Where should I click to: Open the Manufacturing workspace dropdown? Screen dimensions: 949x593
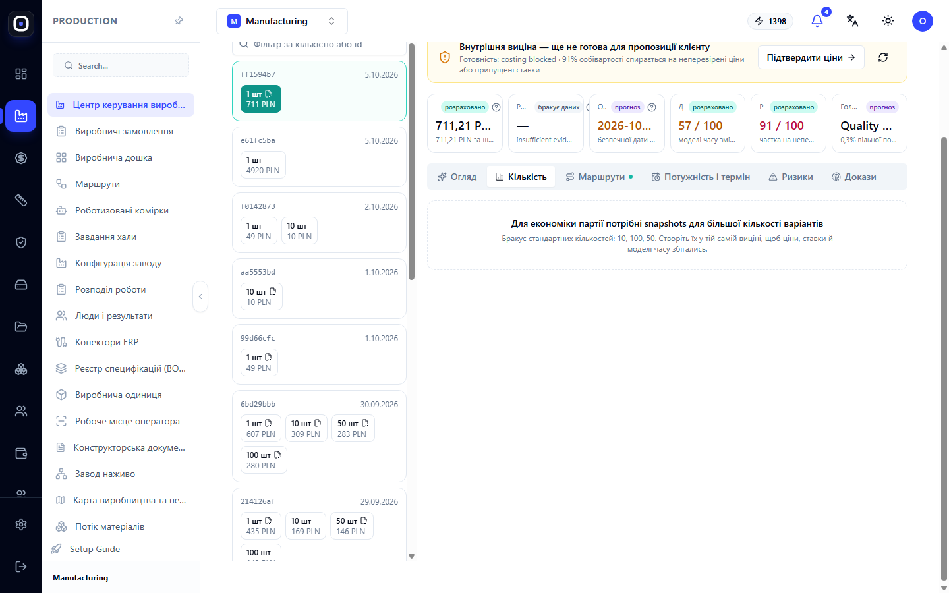pos(282,21)
